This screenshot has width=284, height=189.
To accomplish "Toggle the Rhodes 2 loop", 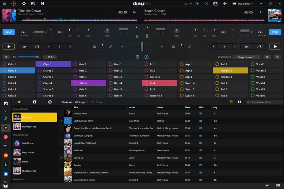I will click(230, 71).
